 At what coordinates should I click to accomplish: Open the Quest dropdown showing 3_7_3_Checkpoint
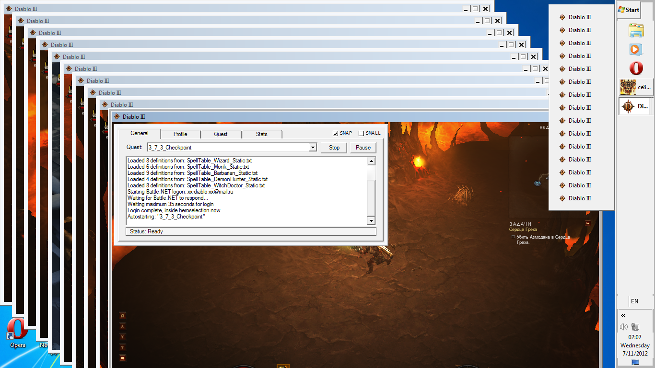(x=313, y=148)
